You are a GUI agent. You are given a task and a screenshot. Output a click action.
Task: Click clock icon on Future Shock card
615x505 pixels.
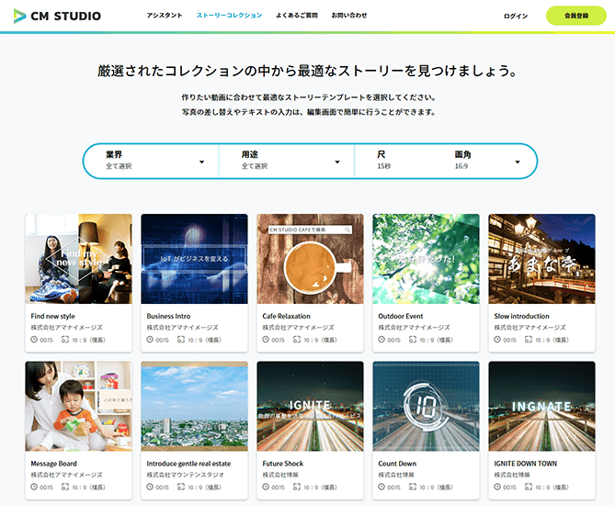(266, 487)
